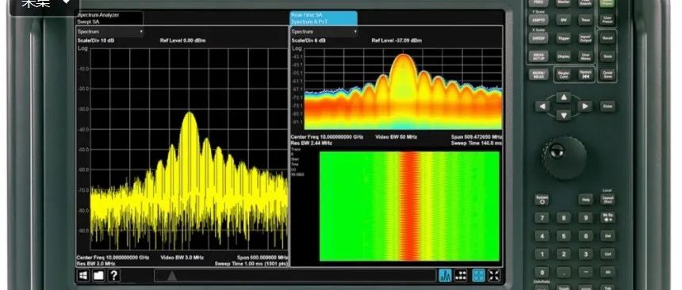The height and width of the screenshot is (290, 682).
Task: Click the full screen expand icon
Action: tap(494, 275)
